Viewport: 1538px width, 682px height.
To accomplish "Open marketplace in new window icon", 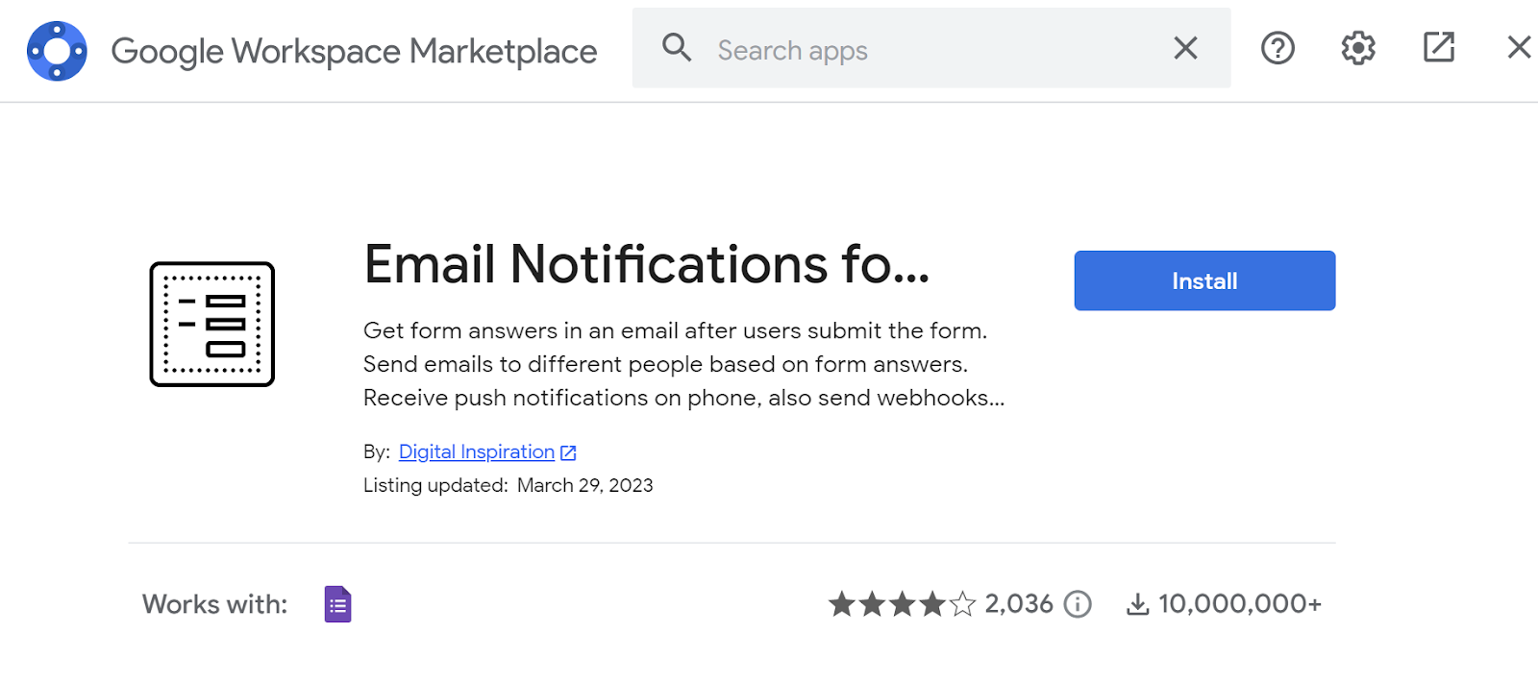I will [x=1438, y=48].
